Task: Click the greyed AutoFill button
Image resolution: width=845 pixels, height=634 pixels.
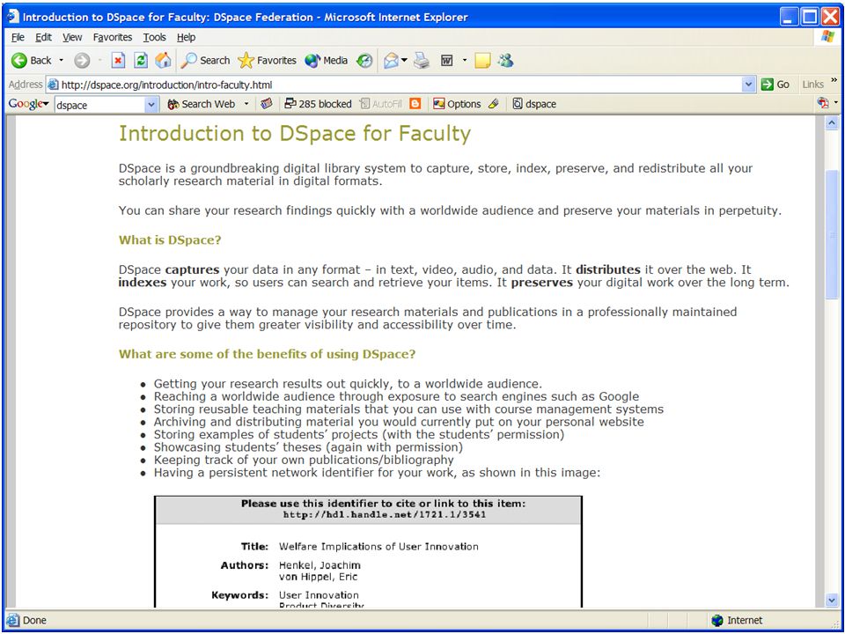Action: (380, 104)
